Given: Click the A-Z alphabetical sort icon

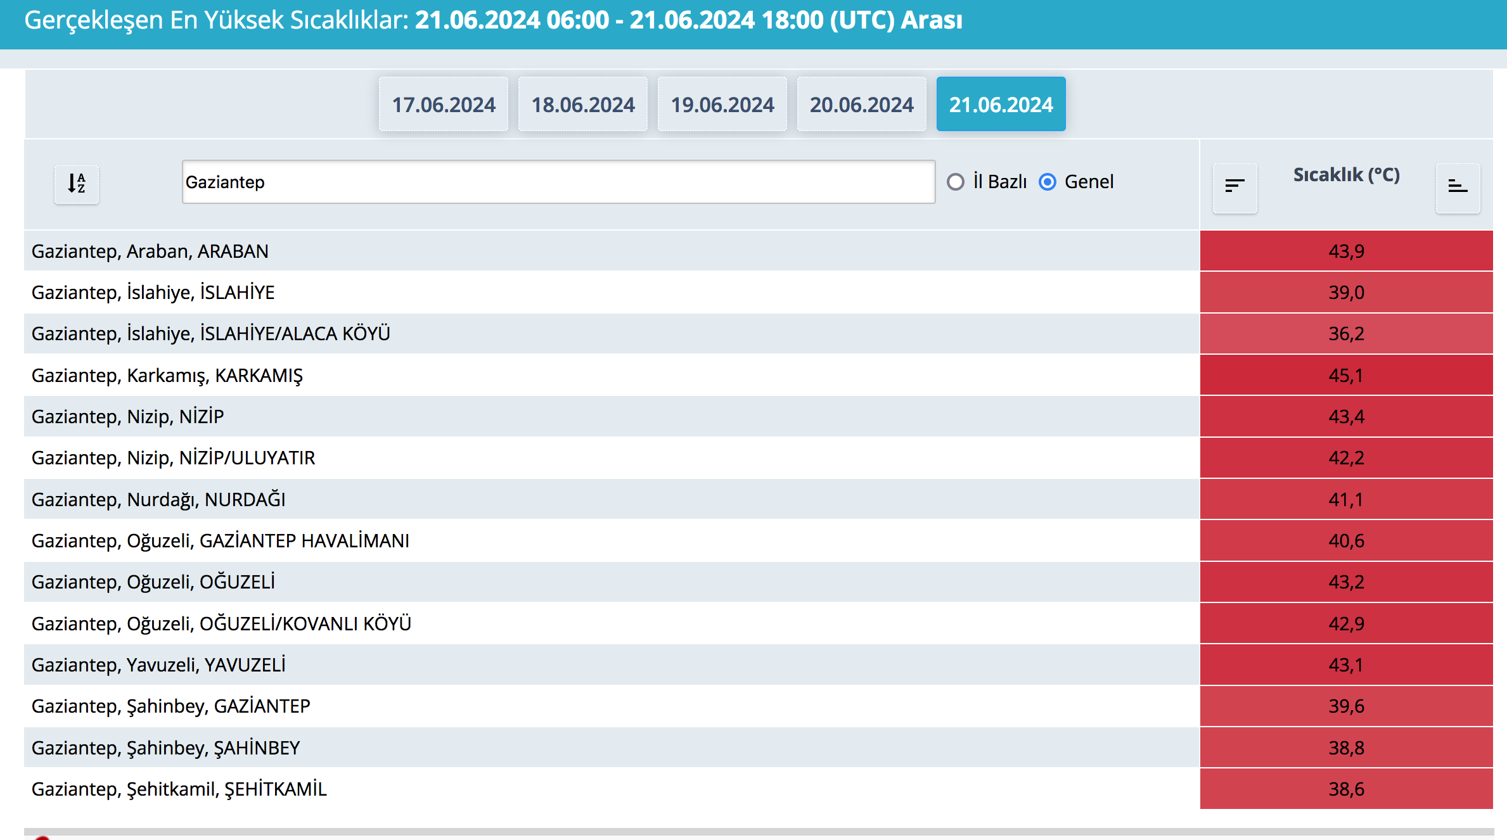Looking at the screenshot, I should [76, 184].
